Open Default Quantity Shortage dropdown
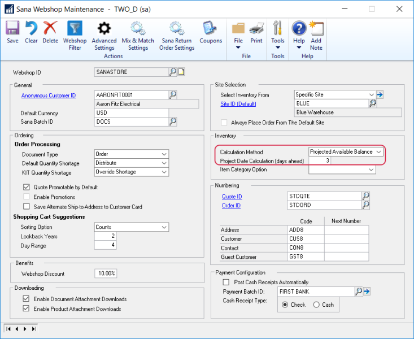 pyautogui.click(x=164, y=163)
